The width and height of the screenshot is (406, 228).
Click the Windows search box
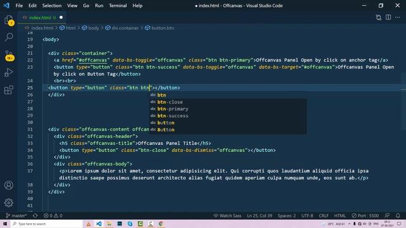(x=46, y=224)
